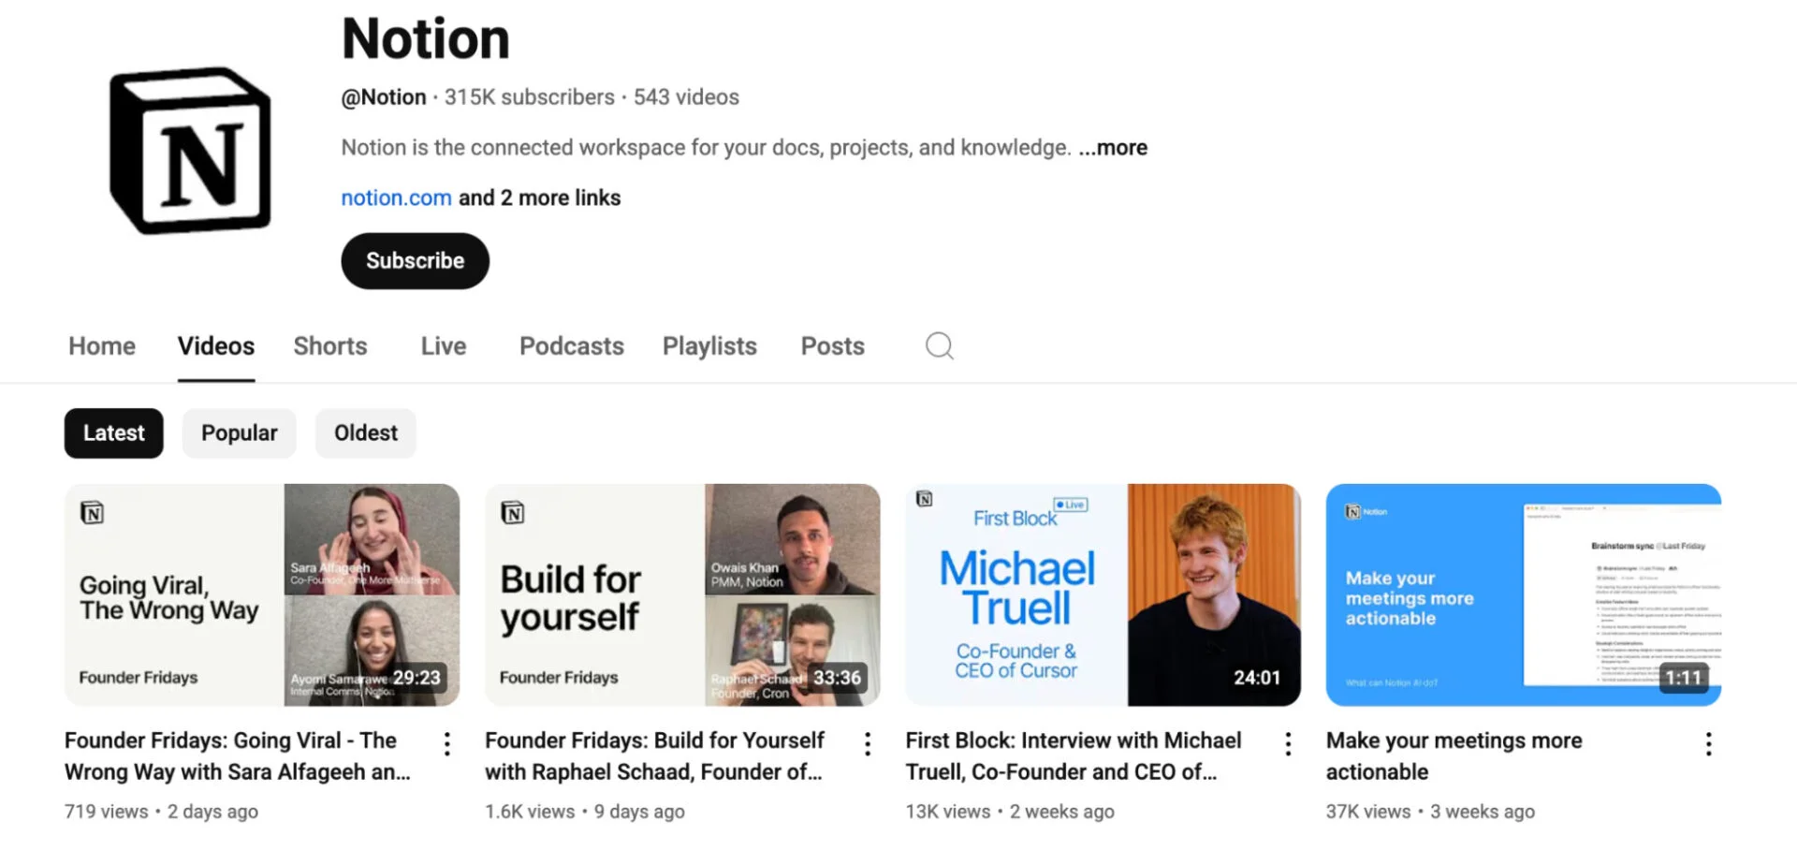
Task: Switch sorting to Oldest
Action: coord(365,432)
